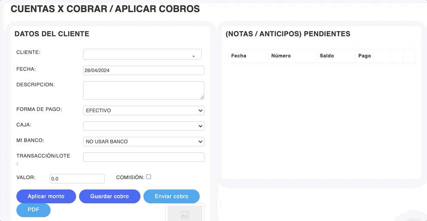Enable the COMISIÓN checkbox
Image resolution: width=427 pixels, height=221 pixels.
(x=149, y=177)
